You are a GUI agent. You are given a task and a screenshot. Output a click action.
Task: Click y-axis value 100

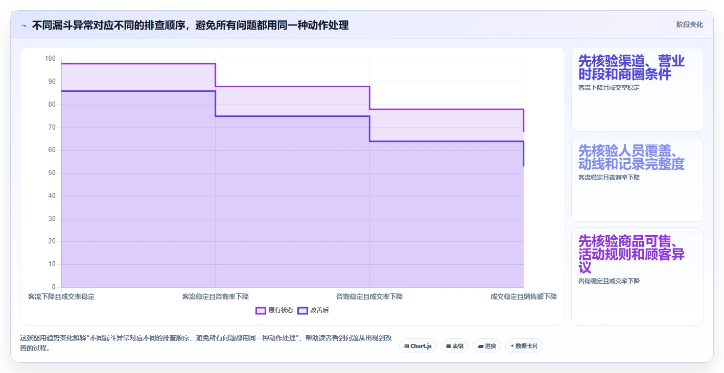point(50,59)
